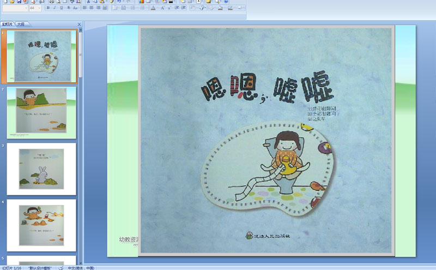Click the shape fill bucket icon
Image resolution: width=436 pixels, height=270 pixels.
point(221,8)
